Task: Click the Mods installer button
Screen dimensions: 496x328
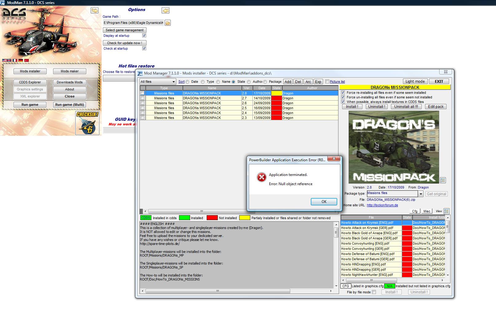Action: click(x=30, y=71)
